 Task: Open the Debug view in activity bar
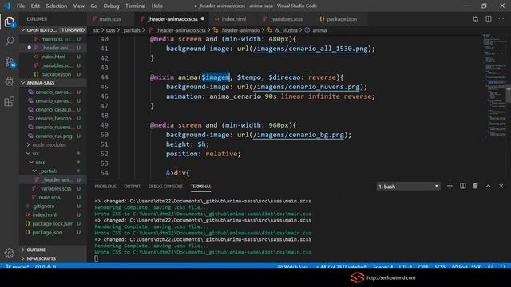(x=10, y=81)
